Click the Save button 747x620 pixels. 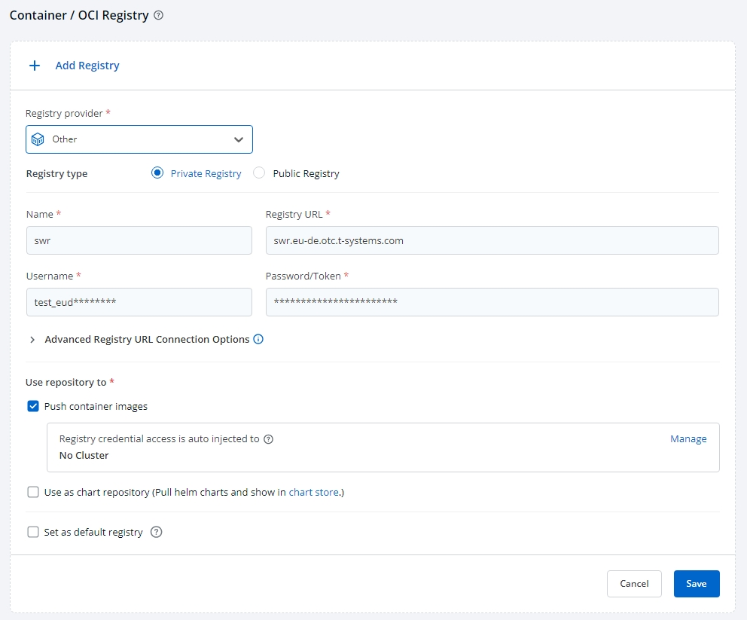[x=696, y=583]
